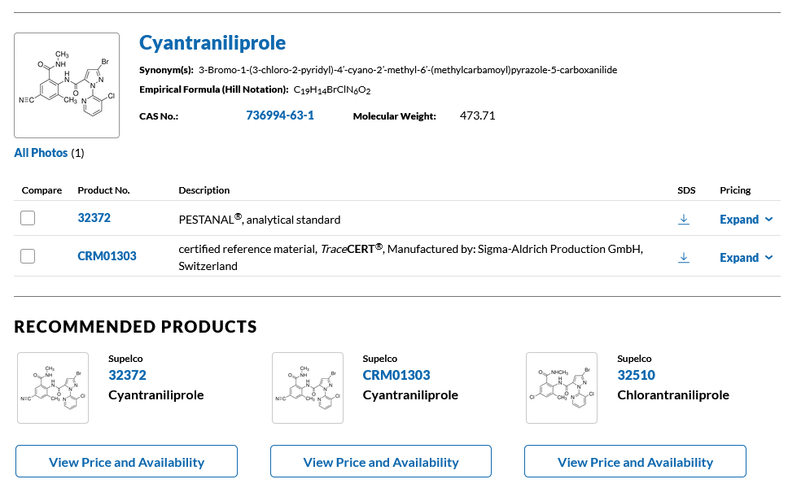Open CAS number 736994-63-1 link
788x488 pixels.
click(280, 115)
